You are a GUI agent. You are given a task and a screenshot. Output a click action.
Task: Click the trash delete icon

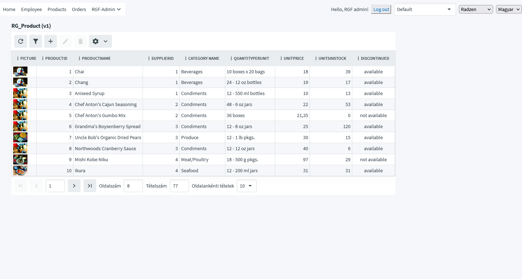81,41
